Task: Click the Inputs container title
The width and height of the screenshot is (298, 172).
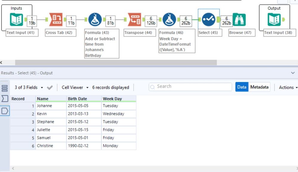Action: coord(16,8)
